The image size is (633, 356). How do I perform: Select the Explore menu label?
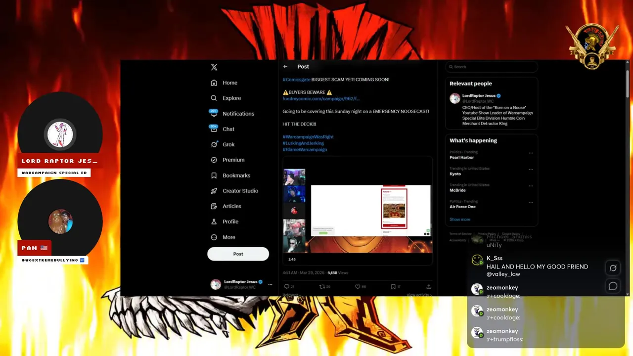(232, 98)
